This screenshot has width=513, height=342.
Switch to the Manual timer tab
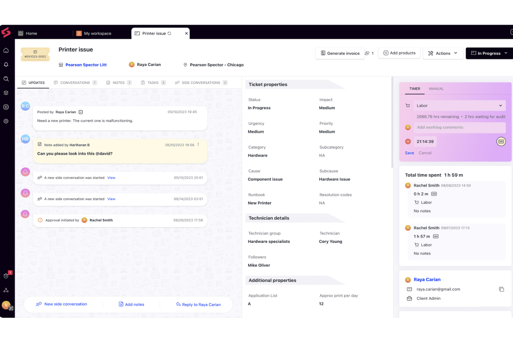436,88
